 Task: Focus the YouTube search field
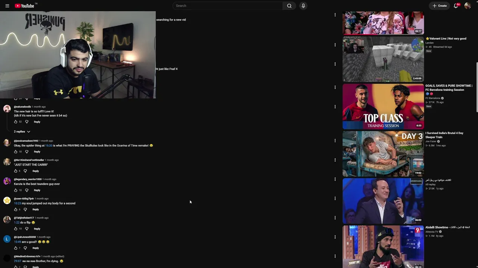point(228,6)
